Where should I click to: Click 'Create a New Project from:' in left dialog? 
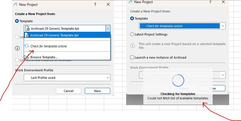pos(35,14)
